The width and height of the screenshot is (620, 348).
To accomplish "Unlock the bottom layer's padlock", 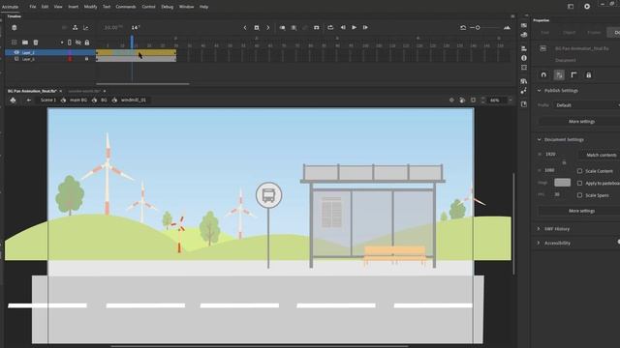I will (86, 59).
